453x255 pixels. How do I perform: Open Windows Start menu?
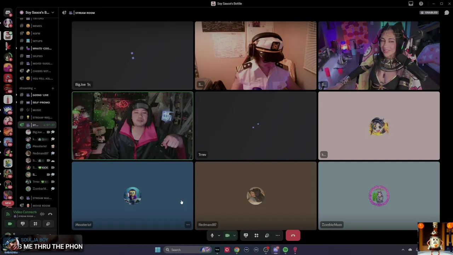(157, 250)
